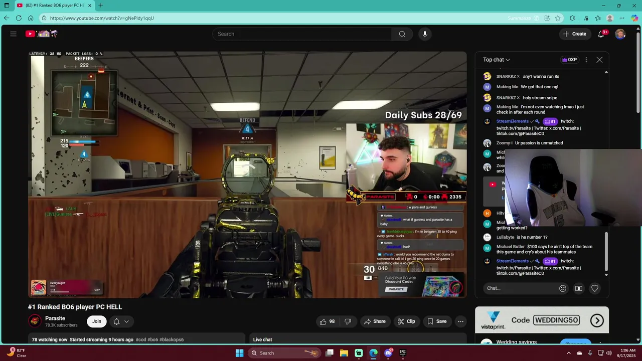This screenshot has height=361, width=642.
Task: Expand the Top chat dropdown
Action: point(497,60)
